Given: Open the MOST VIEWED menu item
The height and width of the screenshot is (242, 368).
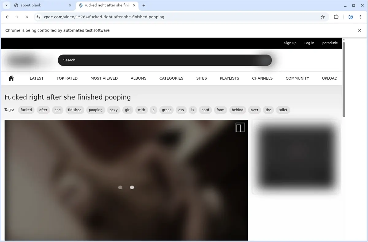Looking at the screenshot, I should (104, 78).
